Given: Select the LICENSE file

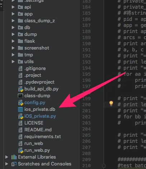Looking at the screenshot, I should 34,123.
